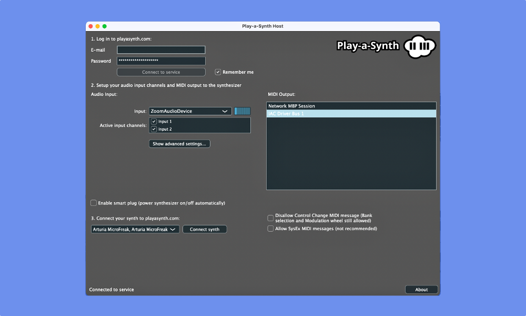Uncheck the Input 2 channel checkbox

[x=154, y=129]
